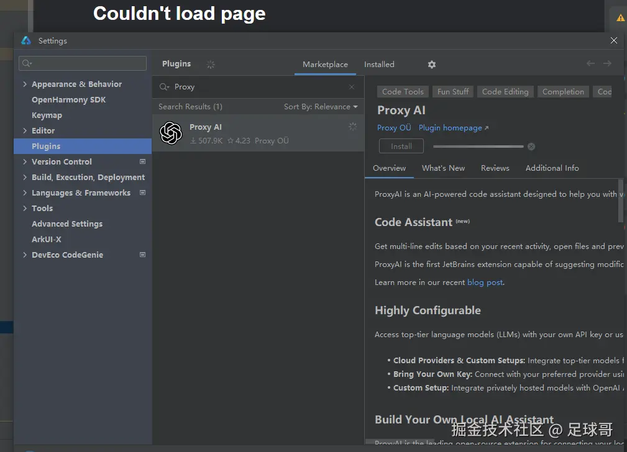Screen dimensions: 627x452
Task: Click the Fun Stuff tag
Action: 453,92
